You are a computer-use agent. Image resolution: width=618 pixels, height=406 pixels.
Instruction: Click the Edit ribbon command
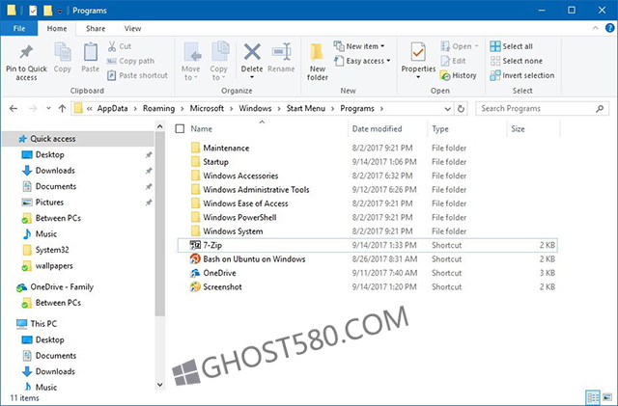[x=454, y=61]
